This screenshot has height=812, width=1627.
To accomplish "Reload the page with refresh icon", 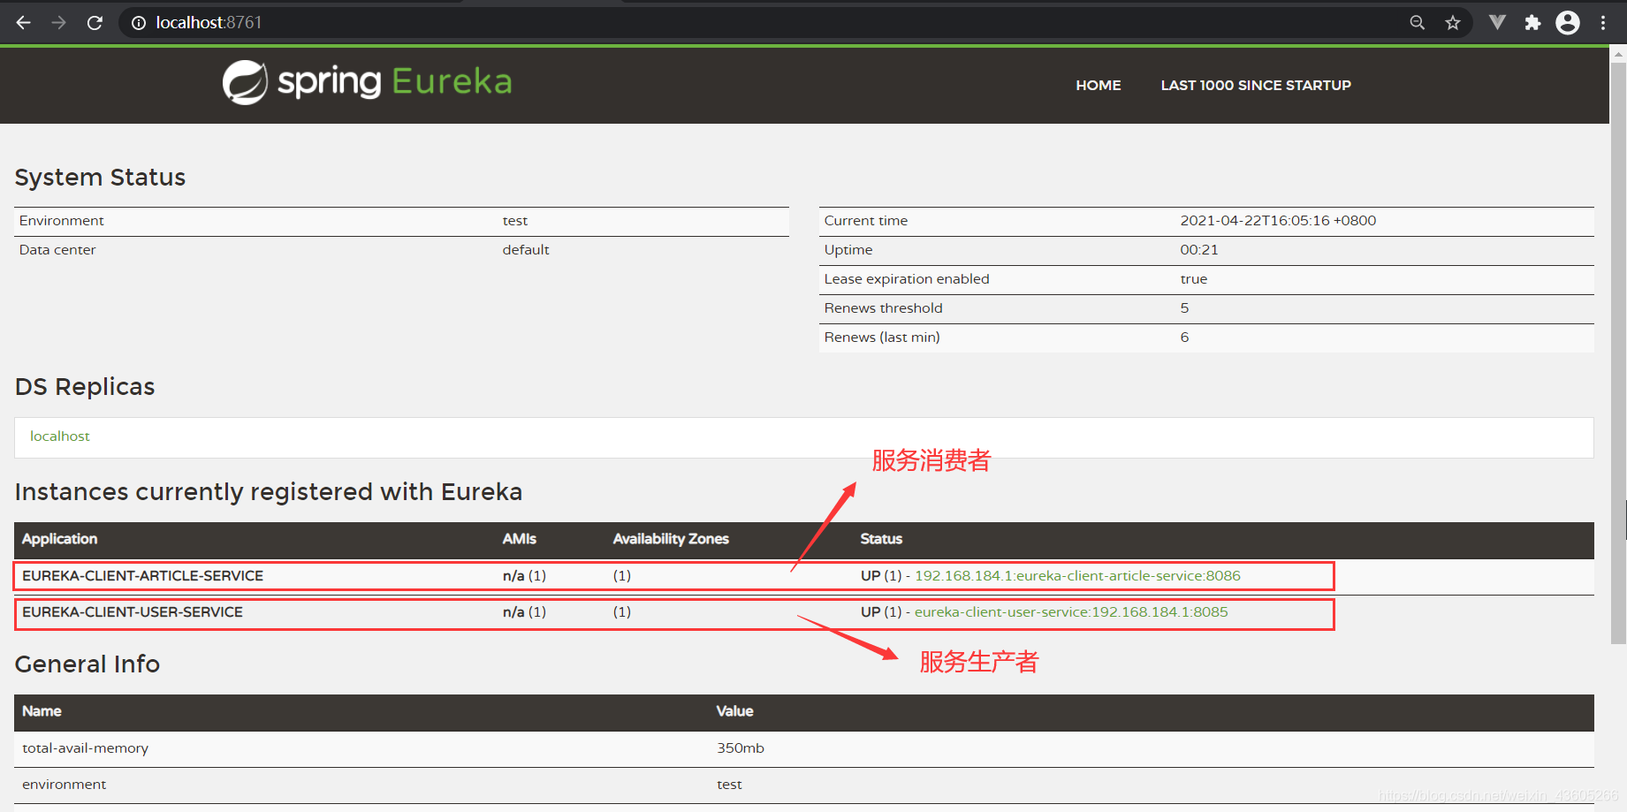I will point(95,22).
